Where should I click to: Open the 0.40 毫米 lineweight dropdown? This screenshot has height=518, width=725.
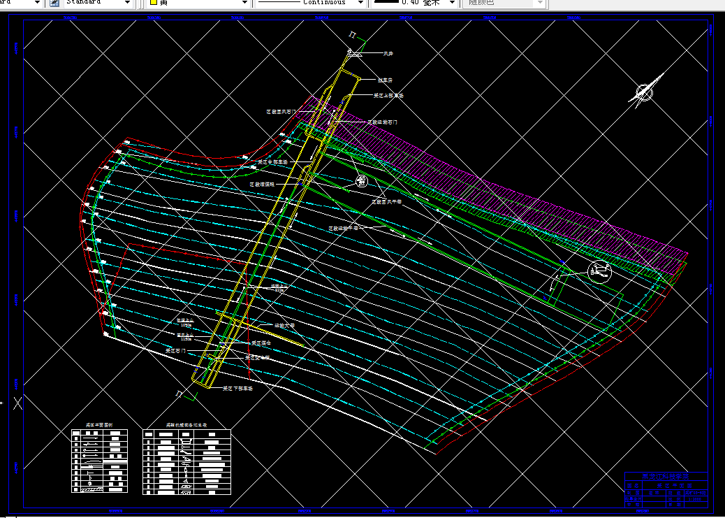coord(453,3)
